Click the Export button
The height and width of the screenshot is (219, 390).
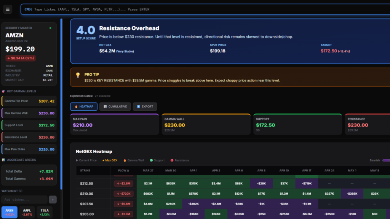145,106
